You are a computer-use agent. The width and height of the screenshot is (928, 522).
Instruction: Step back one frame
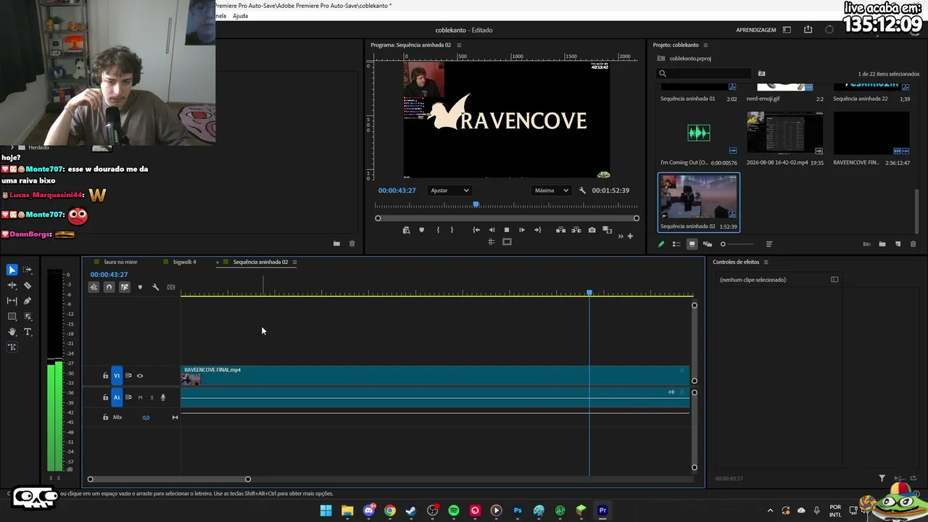coord(492,230)
